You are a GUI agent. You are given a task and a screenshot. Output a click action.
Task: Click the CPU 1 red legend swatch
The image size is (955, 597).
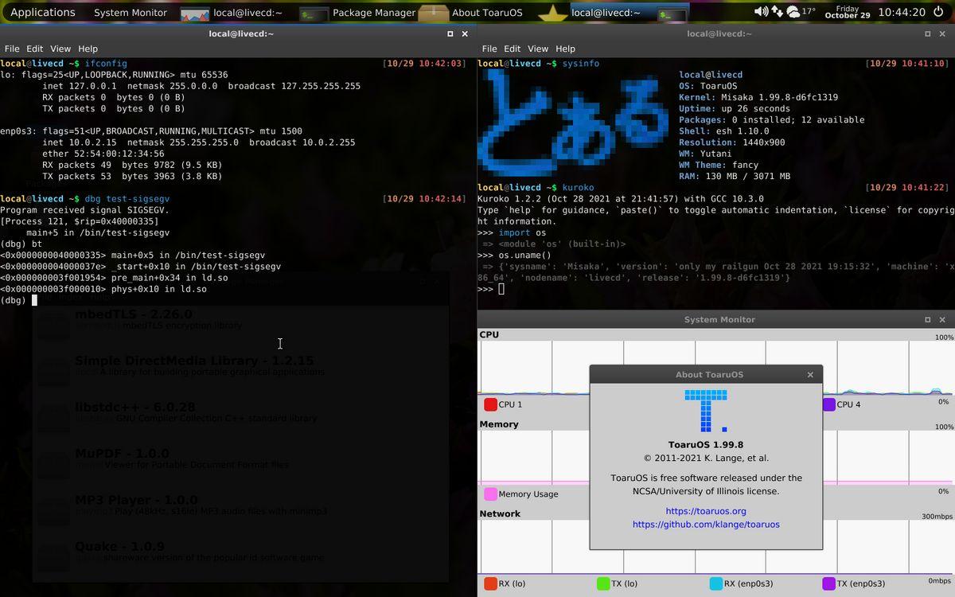(x=490, y=404)
